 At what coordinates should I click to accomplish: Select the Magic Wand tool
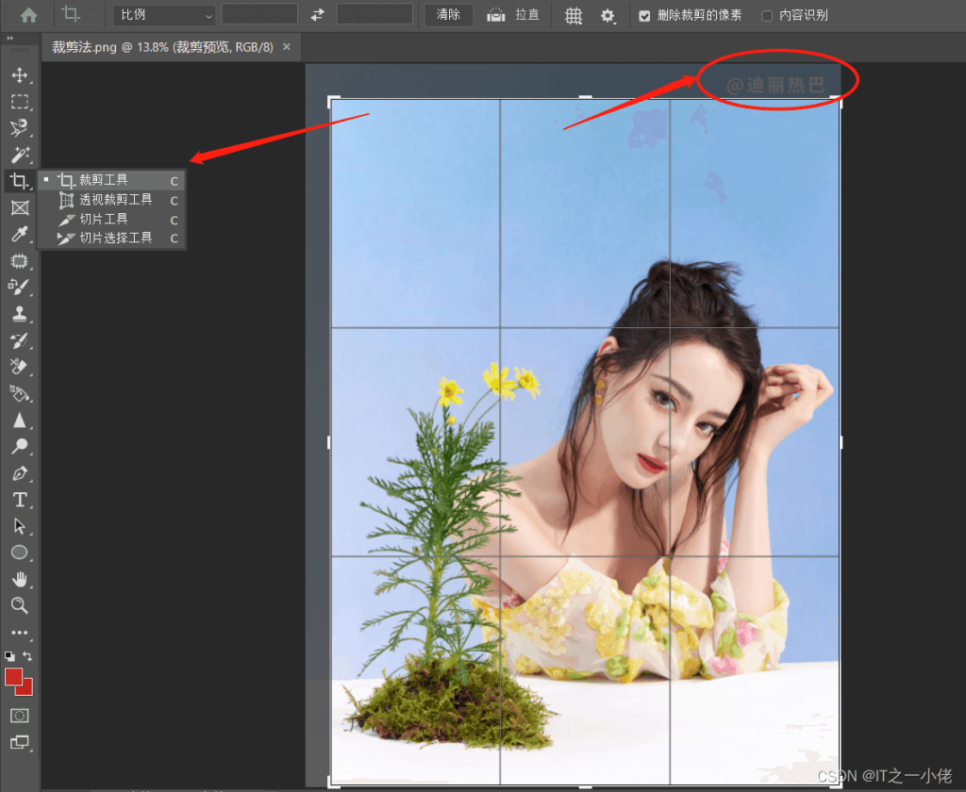(x=19, y=155)
